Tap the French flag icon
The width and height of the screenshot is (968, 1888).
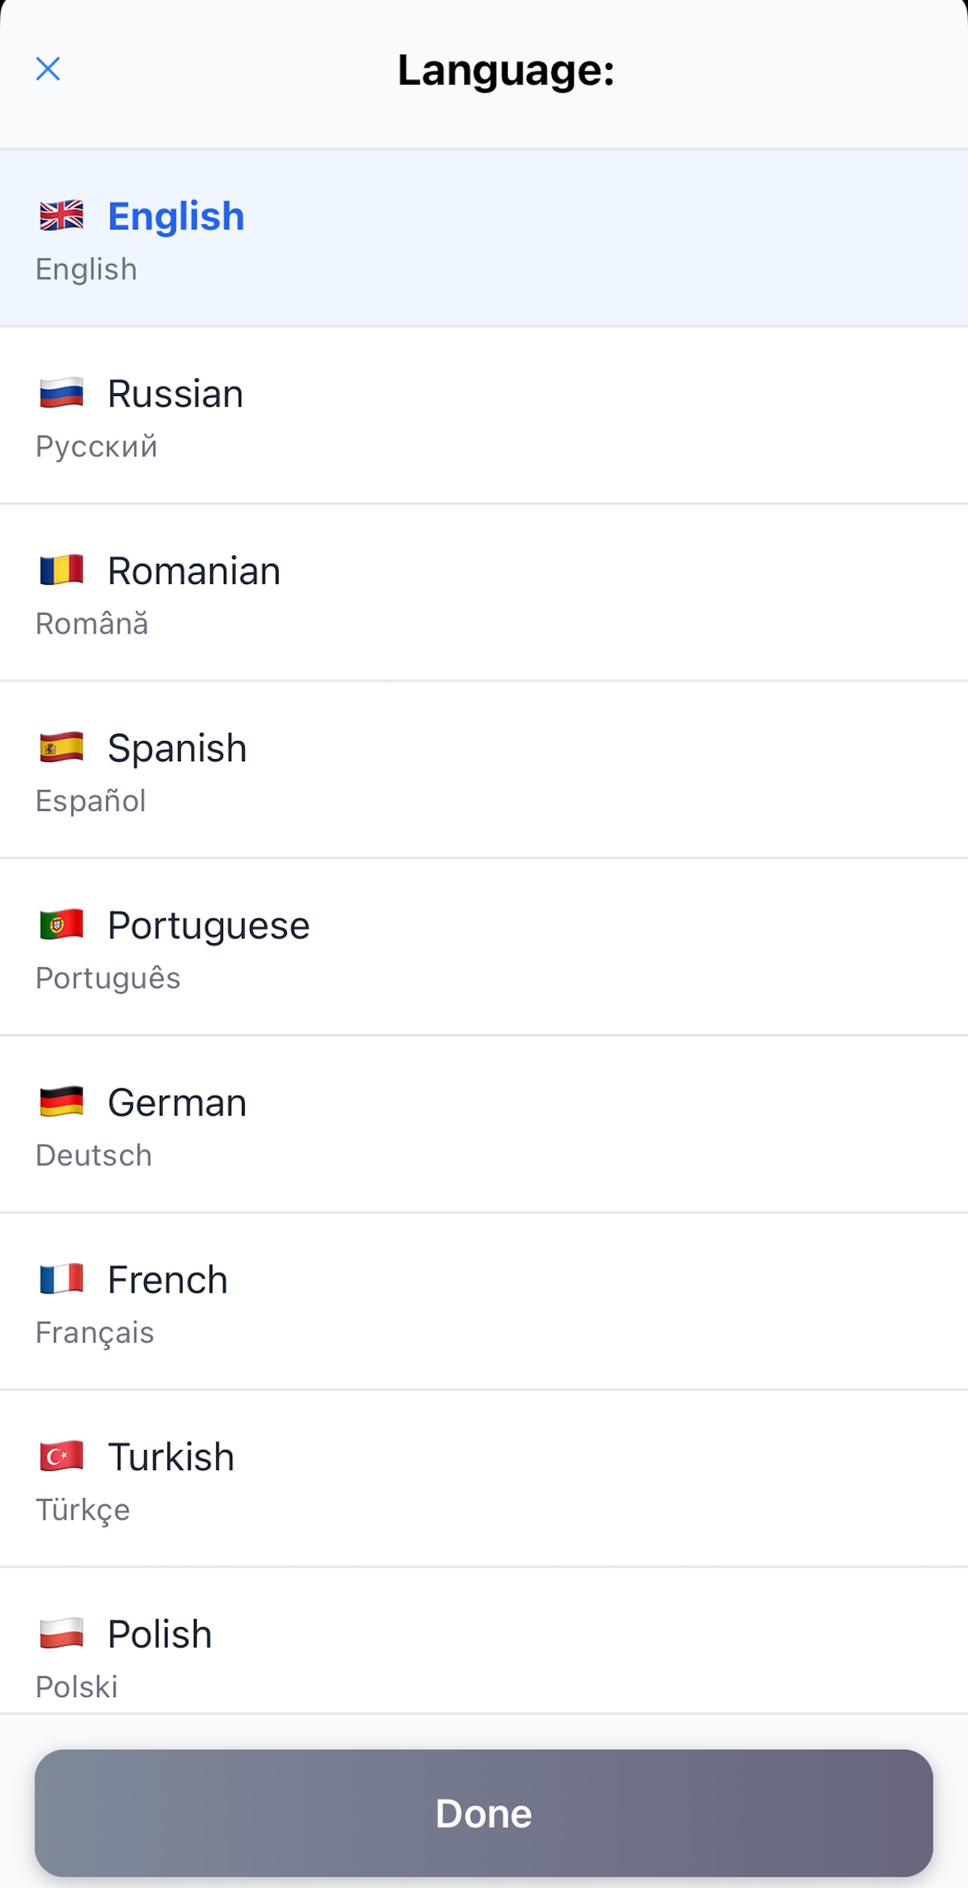coord(62,1279)
